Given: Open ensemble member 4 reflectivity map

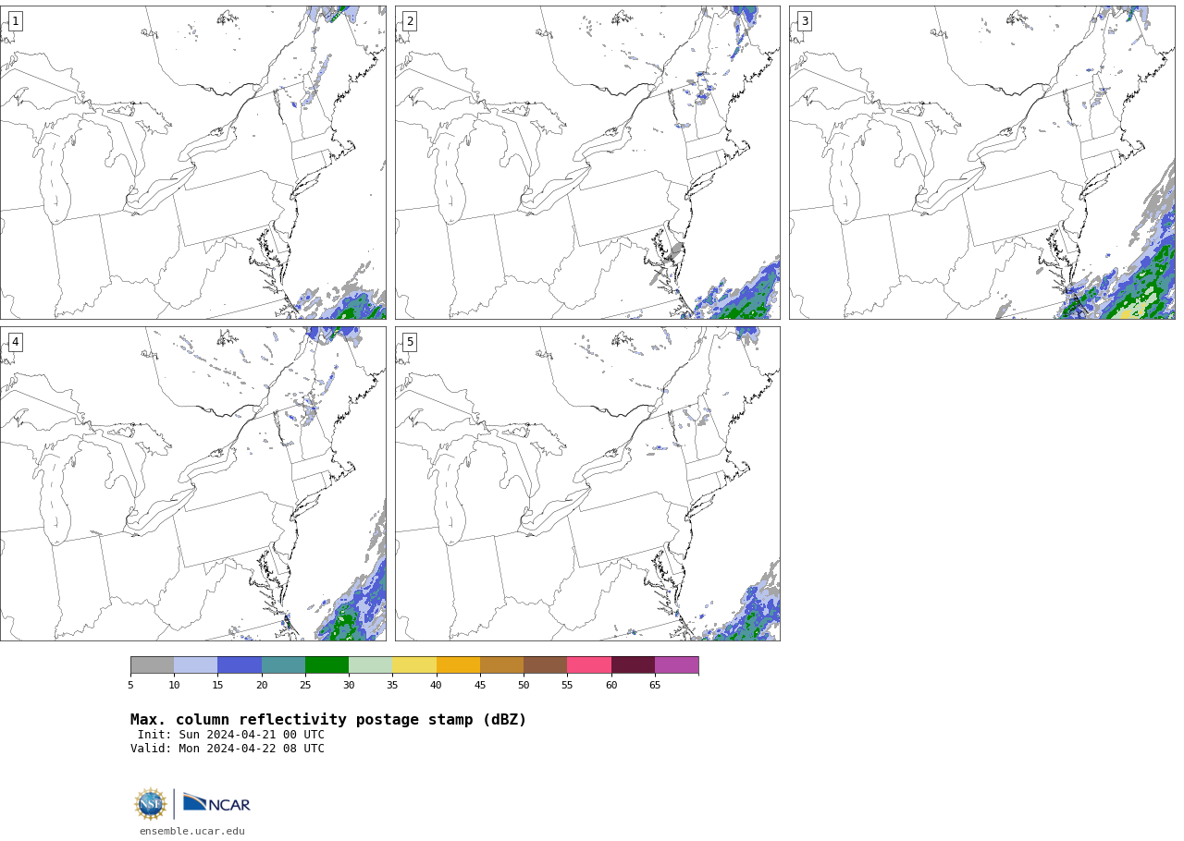Looking at the screenshot, I should (x=192, y=483).
